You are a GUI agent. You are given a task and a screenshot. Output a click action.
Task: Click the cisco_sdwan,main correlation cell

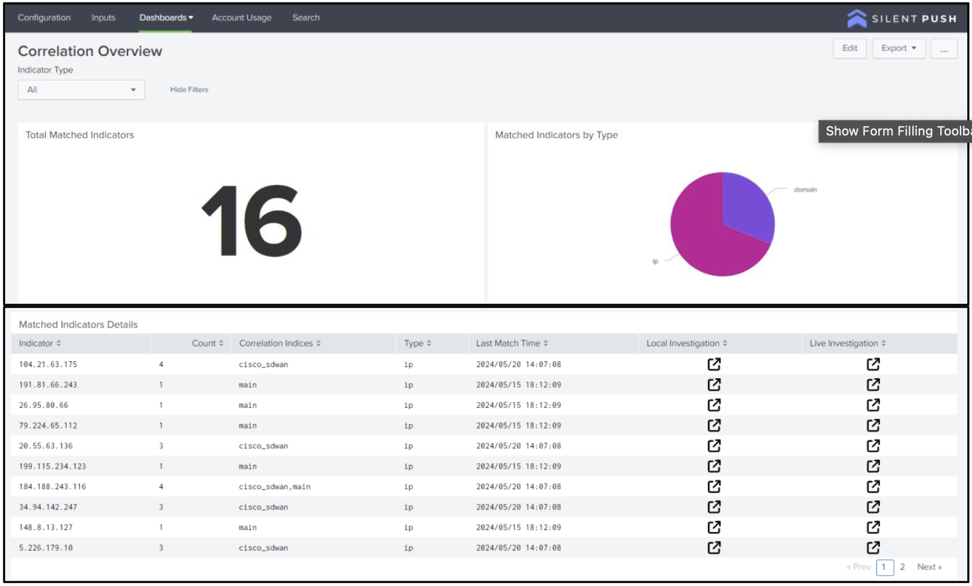[275, 486]
